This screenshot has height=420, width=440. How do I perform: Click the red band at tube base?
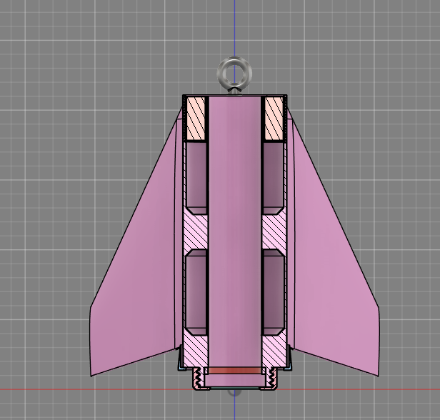click(234, 371)
